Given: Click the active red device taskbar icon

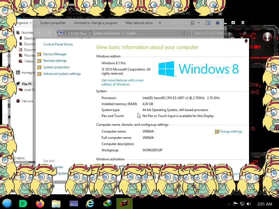Looking at the screenshot, I should tap(124, 204).
